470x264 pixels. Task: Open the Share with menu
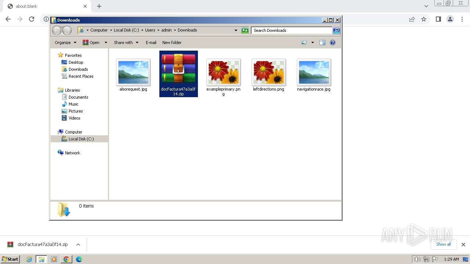[126, 43]
